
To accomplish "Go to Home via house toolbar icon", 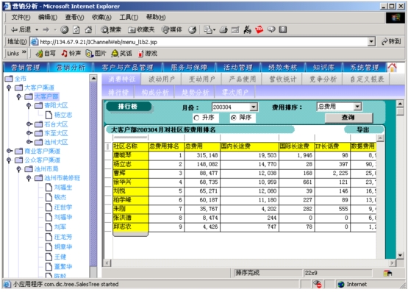I will pyautogui.click(x=88, y=29).
